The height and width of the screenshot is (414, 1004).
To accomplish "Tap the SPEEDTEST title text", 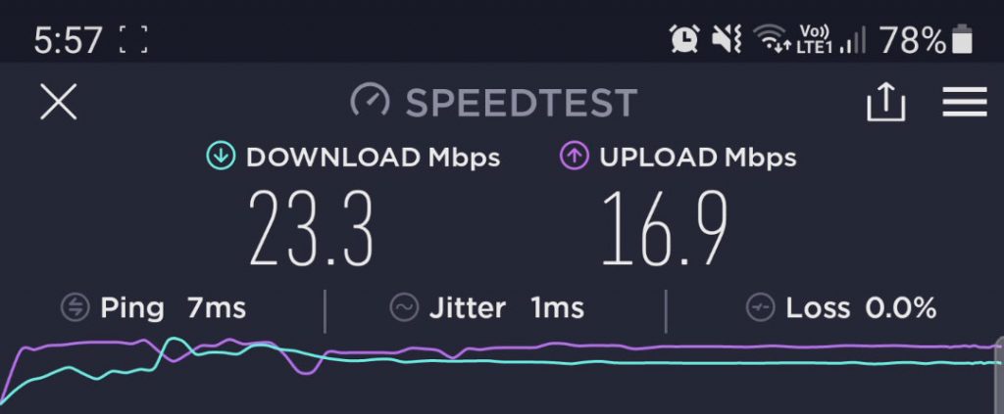I will (522, 103).
